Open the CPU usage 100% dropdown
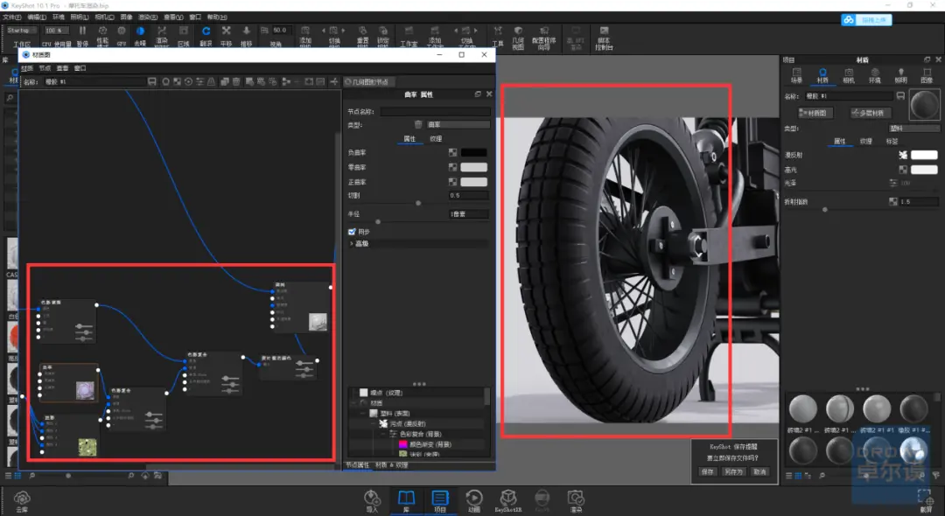Viewport: 945px width, 516px height. 57,30
